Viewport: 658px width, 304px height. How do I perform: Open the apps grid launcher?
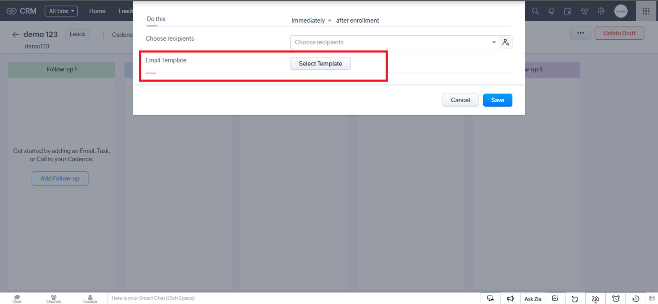646,11
